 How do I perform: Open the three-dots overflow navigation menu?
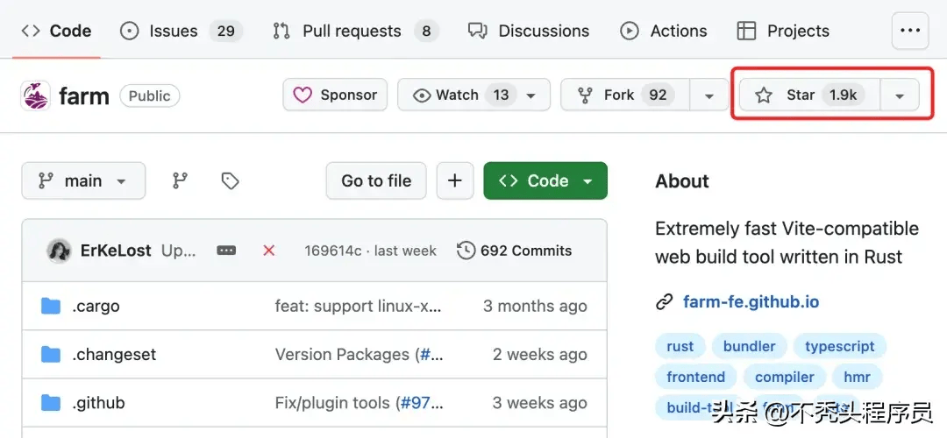pos(910,31)
